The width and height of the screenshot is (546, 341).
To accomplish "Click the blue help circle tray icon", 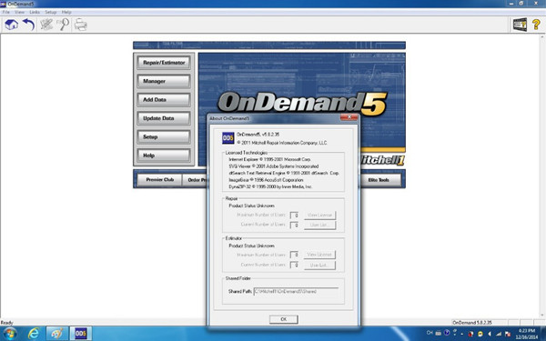I will (447, 333).
